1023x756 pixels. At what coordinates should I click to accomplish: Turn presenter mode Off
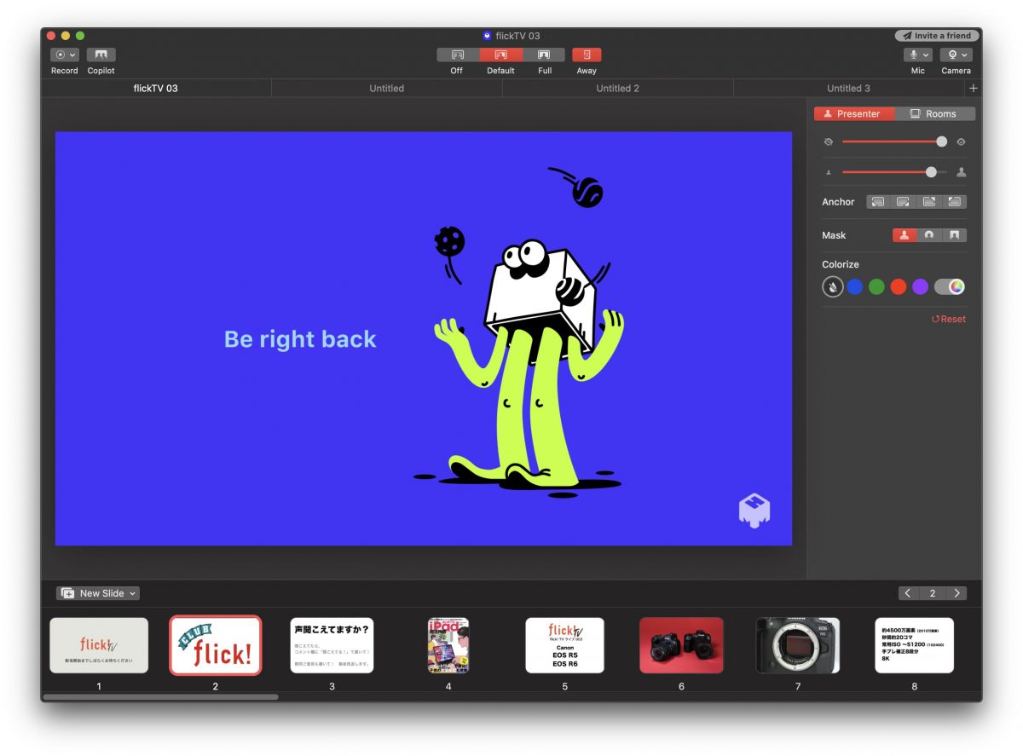(458, 55)
